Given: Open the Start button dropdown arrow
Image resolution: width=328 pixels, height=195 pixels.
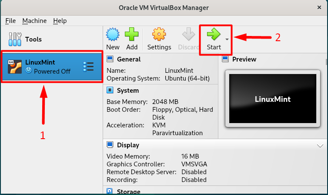Looking at the screenshot, I should coord(227,39).
